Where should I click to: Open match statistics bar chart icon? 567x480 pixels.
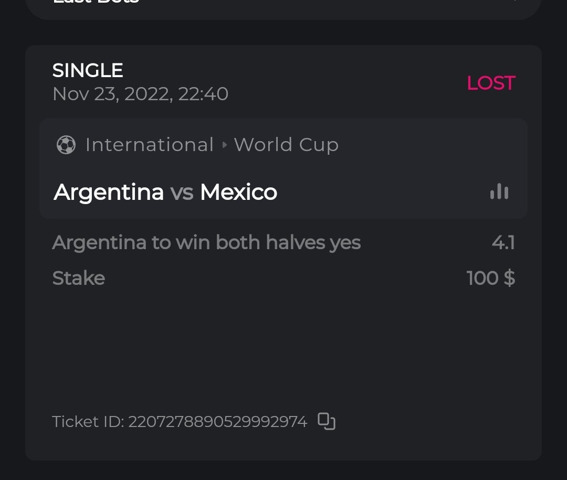(x=499, y=192)
